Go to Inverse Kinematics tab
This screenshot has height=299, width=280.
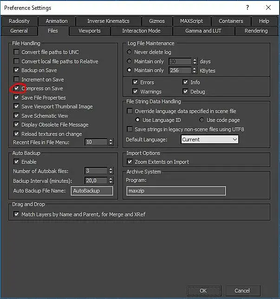[x=108, y=21]
